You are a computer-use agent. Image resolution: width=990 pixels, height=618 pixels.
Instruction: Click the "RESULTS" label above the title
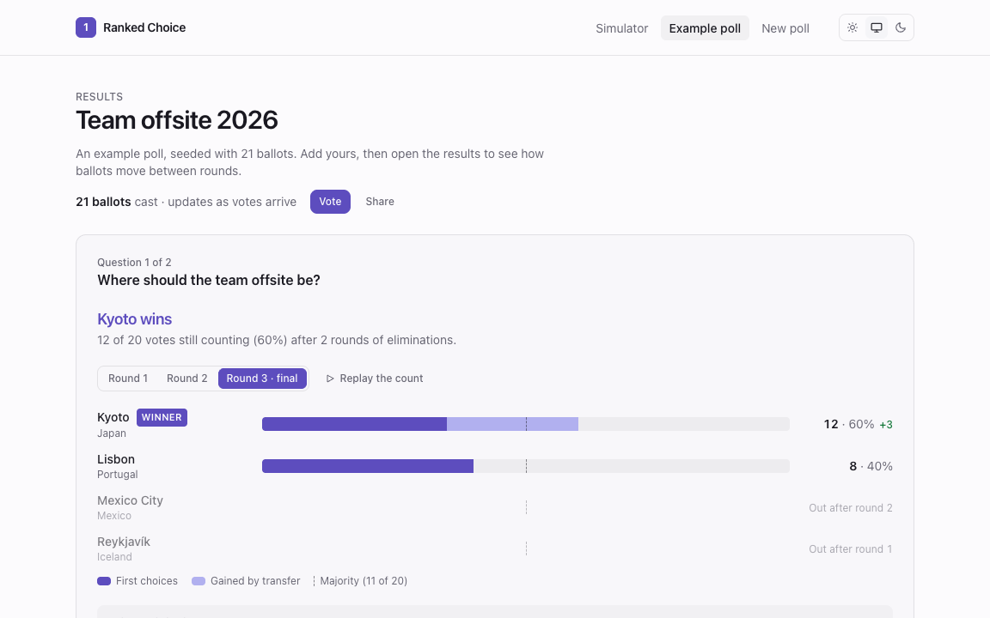coord(99,96)
